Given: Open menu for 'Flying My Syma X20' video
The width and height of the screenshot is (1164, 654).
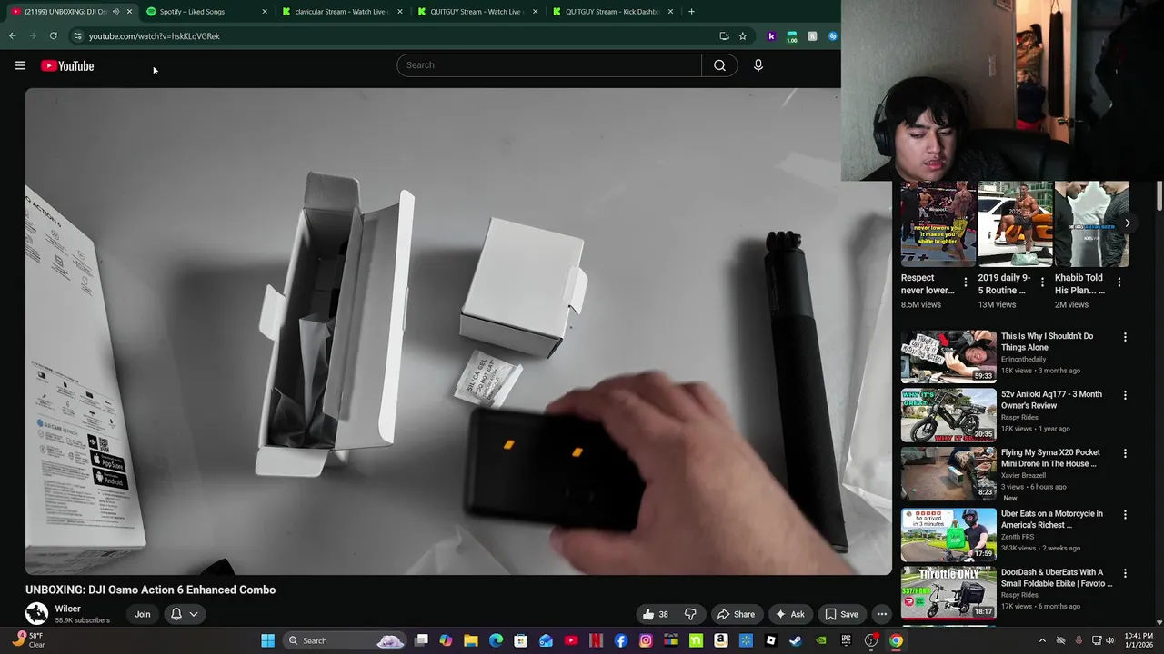Looking at the screenshot, I should coord(1125,453).
